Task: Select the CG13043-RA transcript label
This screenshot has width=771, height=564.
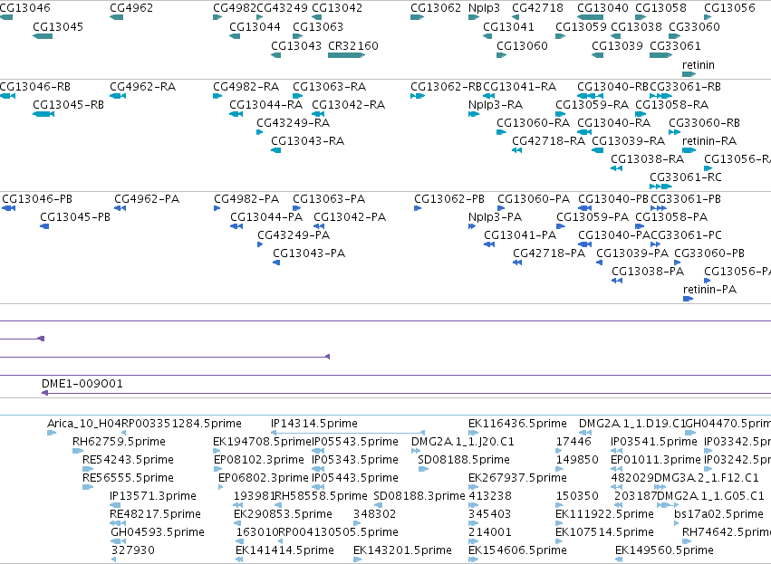Action: 308,141
